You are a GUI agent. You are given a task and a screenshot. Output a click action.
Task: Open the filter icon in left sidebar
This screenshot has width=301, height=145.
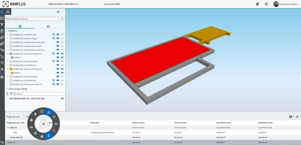2,25
